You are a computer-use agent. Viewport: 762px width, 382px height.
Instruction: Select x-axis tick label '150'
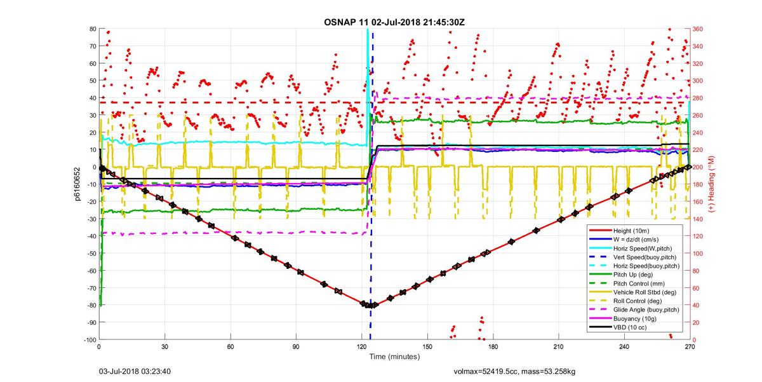[427, 347]
